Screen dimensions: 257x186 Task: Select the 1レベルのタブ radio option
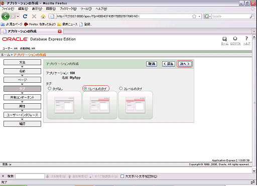pos(85,88)
